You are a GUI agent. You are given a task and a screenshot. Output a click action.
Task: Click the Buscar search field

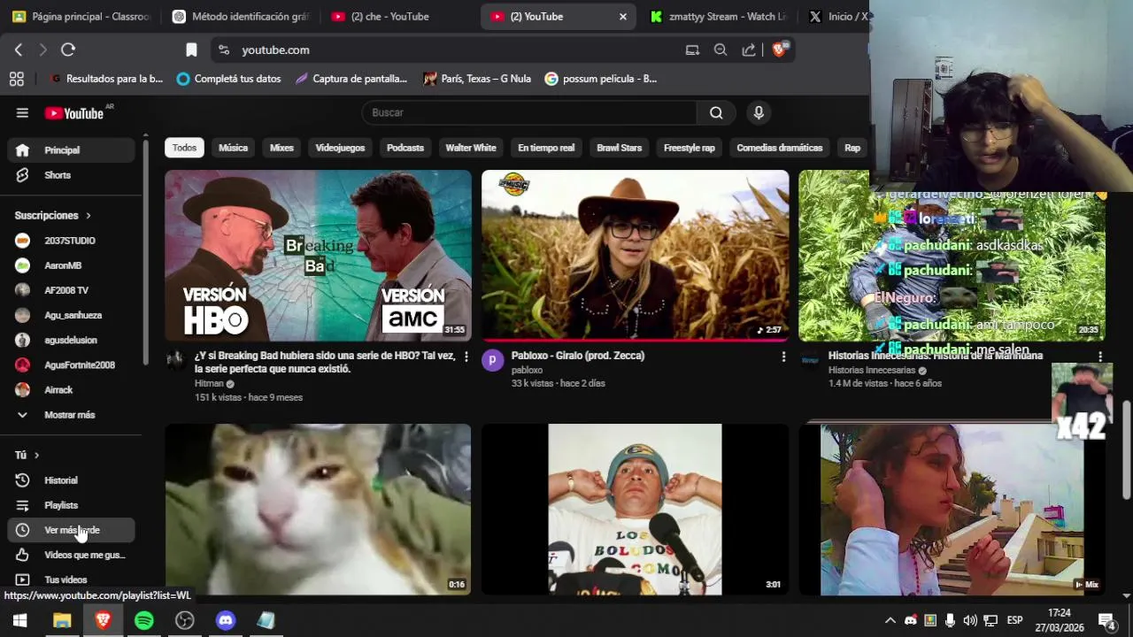tap(529, 112)
